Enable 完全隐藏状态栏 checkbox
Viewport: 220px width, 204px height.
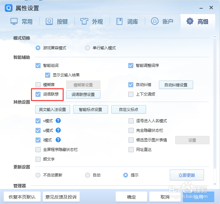(131, 130)
